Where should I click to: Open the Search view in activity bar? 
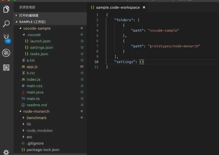point(6,24)
